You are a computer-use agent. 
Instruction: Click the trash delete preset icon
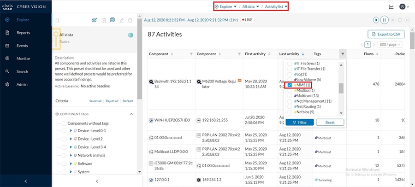130,20
